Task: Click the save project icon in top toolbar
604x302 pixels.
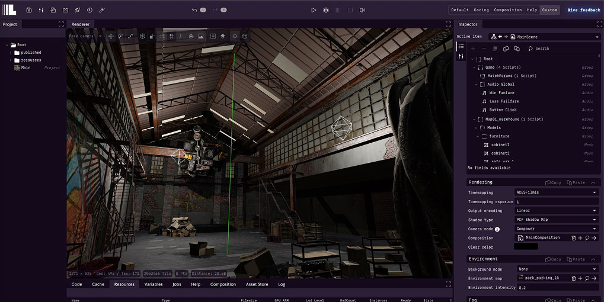Action: pos(29,10)
